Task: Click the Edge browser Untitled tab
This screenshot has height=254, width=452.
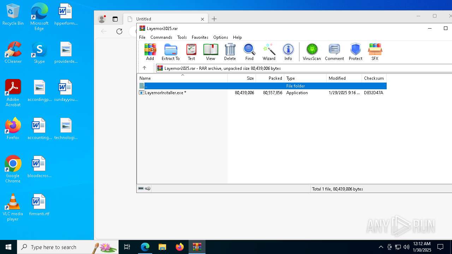Action: coord(166,19)
